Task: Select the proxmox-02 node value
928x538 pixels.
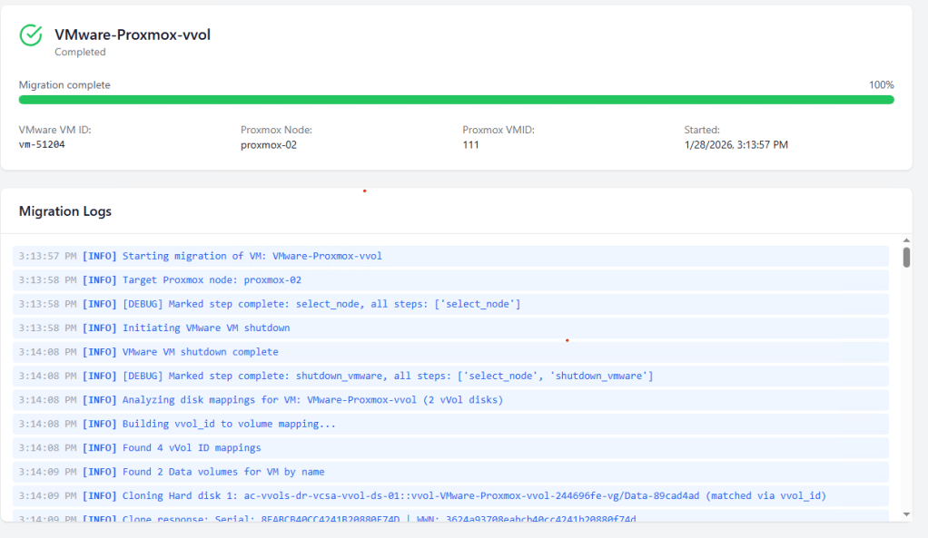Action: (x=268, y=144)
